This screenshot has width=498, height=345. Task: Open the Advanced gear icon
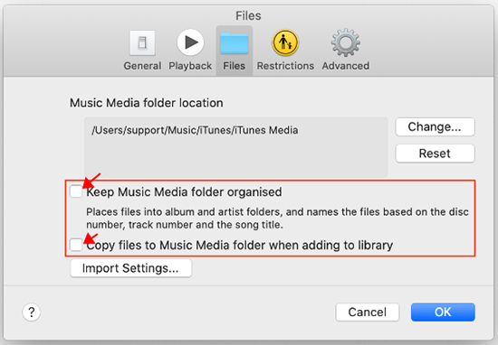tap(346, 42)
